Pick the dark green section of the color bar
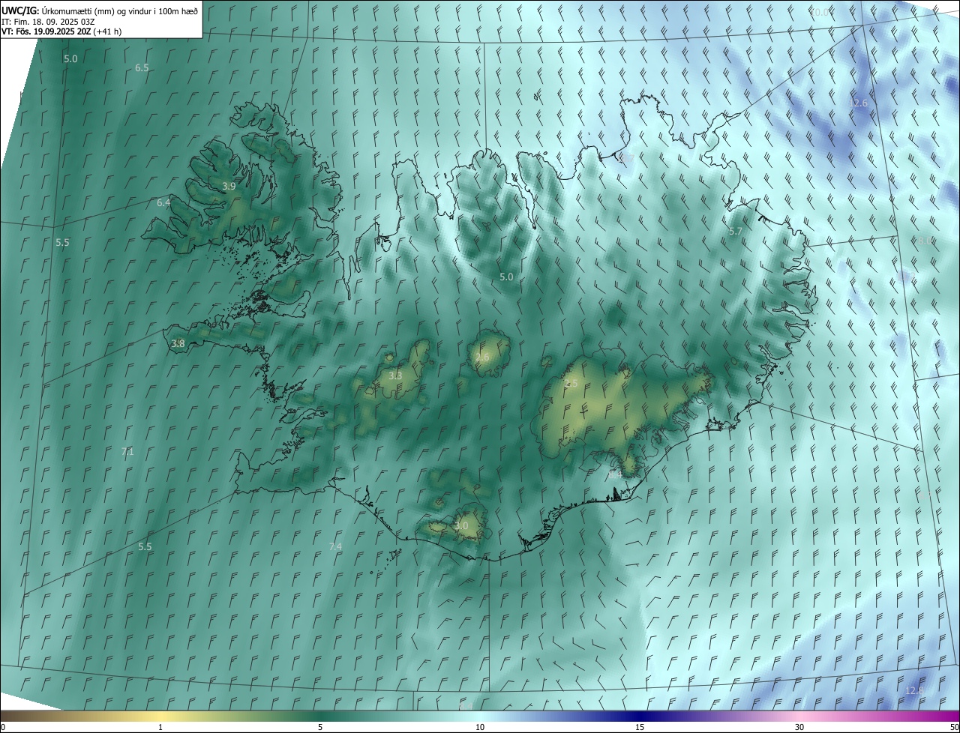Screen dimensions: 960x733 click(320, 717)
